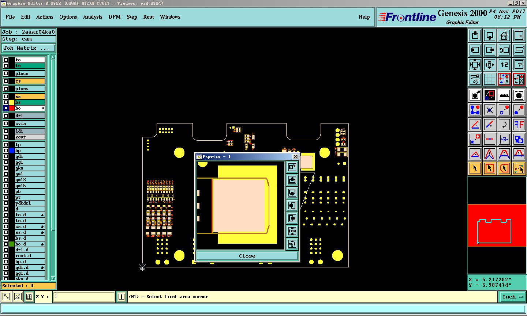This screenshot has height=316, width=527.
Task: Click the pan left arrow icon
Action: tap(475, 50)
